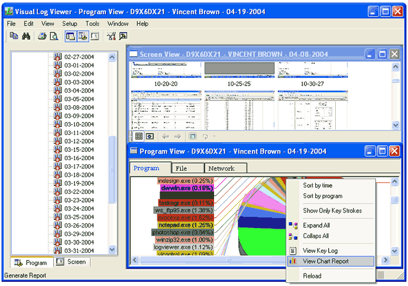Click Expand All in the context menu
Image resolution: width=408 pixels, height=286 pixels.
click(316, 225)
